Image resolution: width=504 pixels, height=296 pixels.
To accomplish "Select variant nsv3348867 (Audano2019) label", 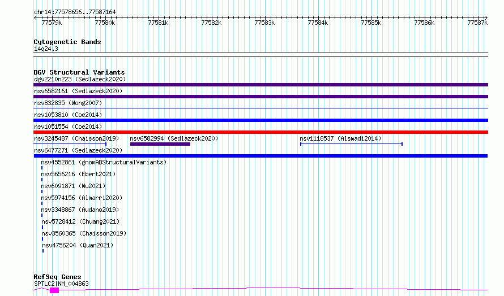I will [80, 210].
